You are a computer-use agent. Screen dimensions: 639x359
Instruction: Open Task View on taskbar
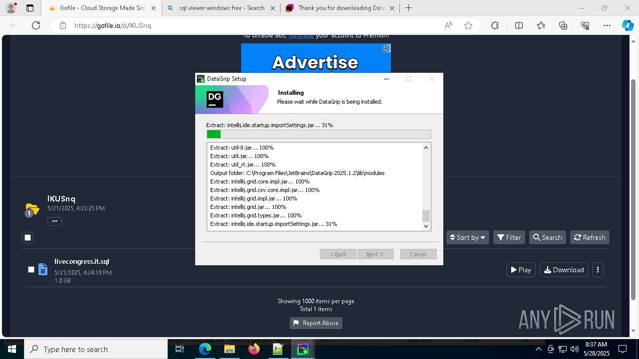[x=180, y=350]
